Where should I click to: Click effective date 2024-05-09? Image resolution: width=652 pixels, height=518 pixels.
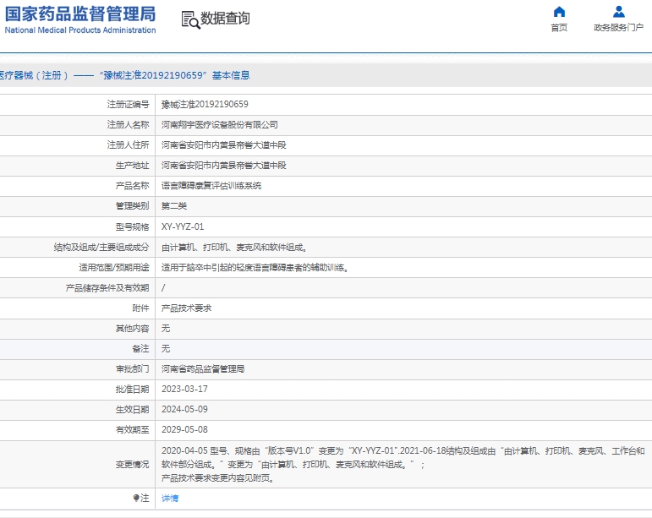point(184,409)
